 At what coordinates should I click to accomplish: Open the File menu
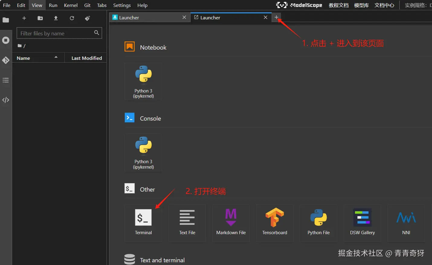pos(7,5)
